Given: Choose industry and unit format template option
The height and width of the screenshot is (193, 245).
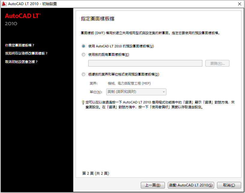Looking at the screenshot, I should pos(83,74).
